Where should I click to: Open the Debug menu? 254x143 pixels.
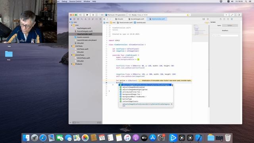pyautogui.click(x=64, y=1)
